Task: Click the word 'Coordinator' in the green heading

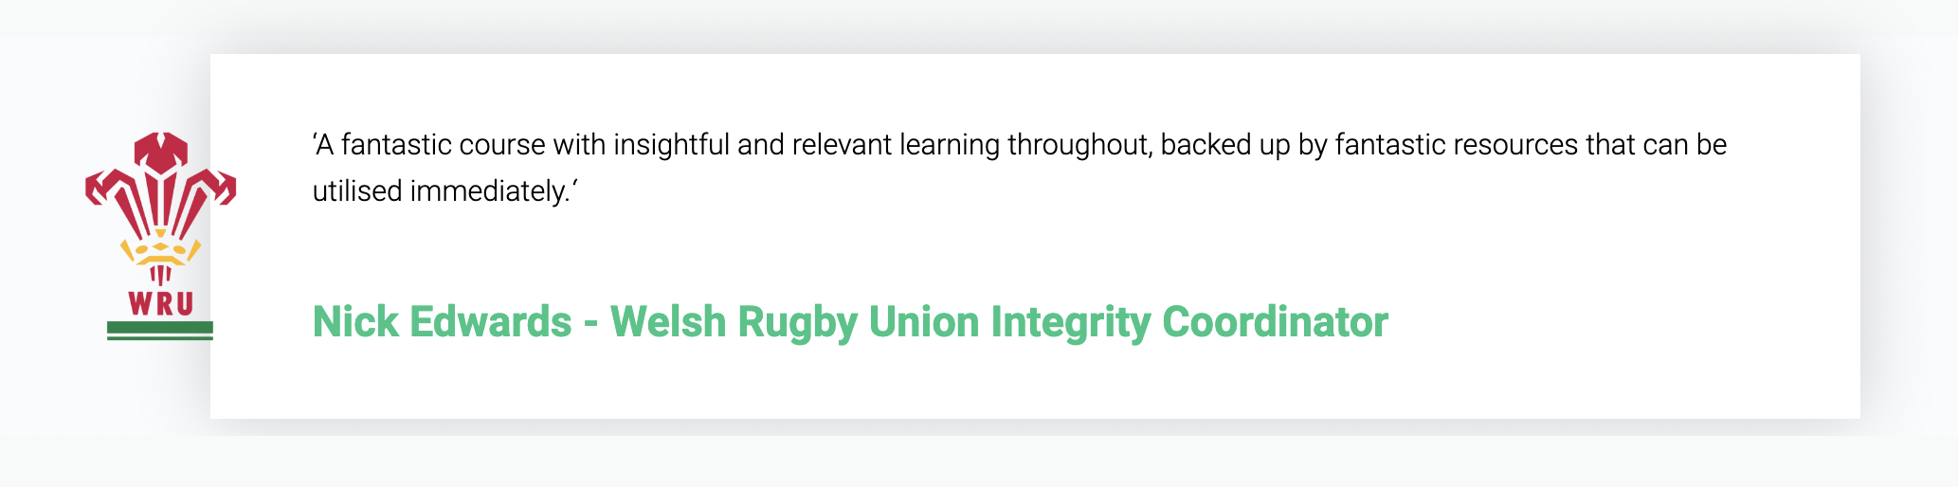Action: tap(1275, 322)
